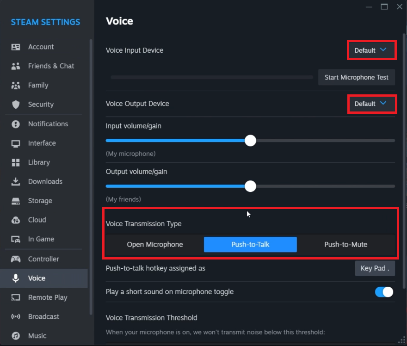Click the Music note icon

[x=16, y=336]
